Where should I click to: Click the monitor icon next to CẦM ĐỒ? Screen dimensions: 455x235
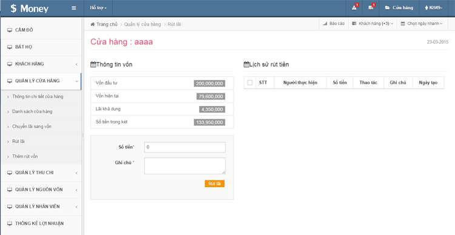[10, 30]
